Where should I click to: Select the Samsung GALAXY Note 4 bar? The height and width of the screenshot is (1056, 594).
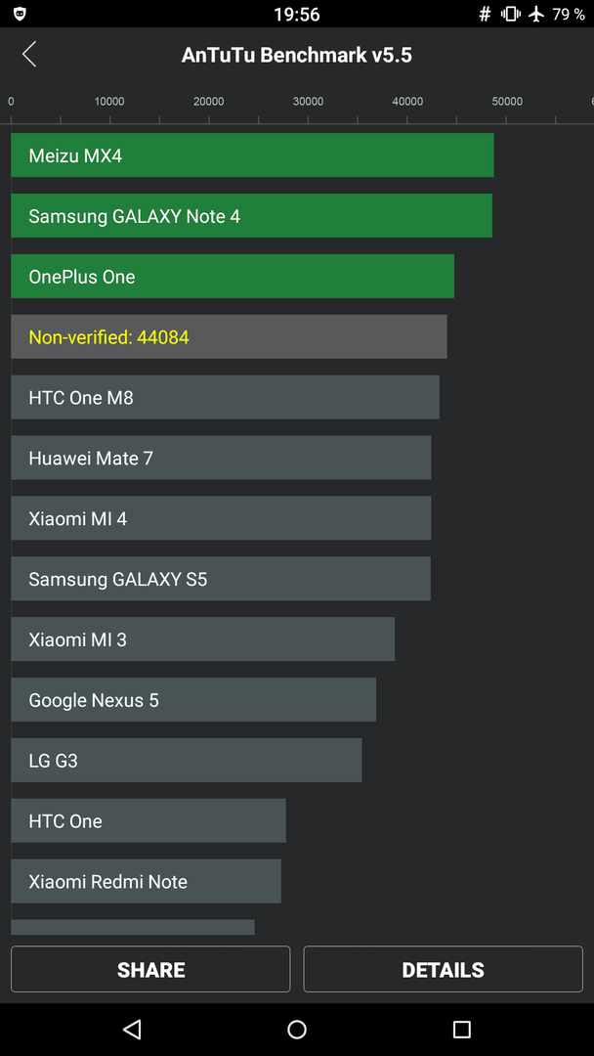[252, 215]
